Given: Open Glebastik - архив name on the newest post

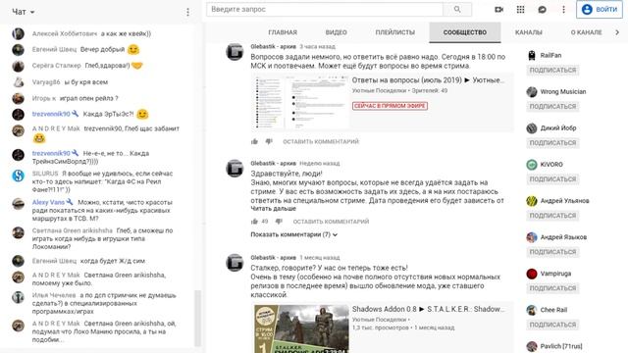Looking at the screenshot, I should coord(273,47).
